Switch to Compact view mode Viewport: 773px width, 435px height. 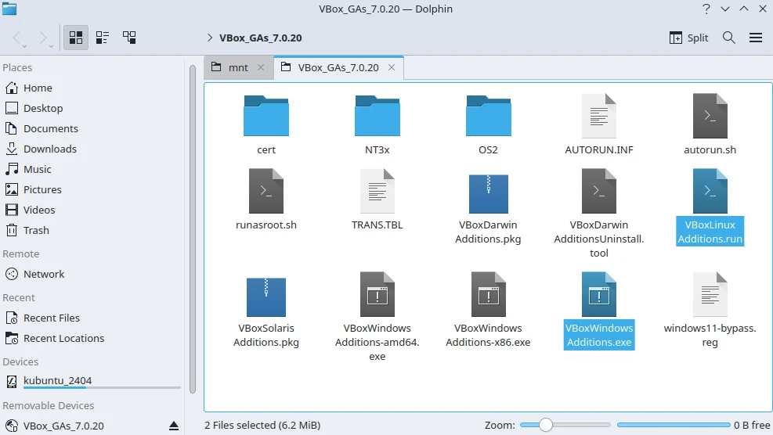click(103, 38)
